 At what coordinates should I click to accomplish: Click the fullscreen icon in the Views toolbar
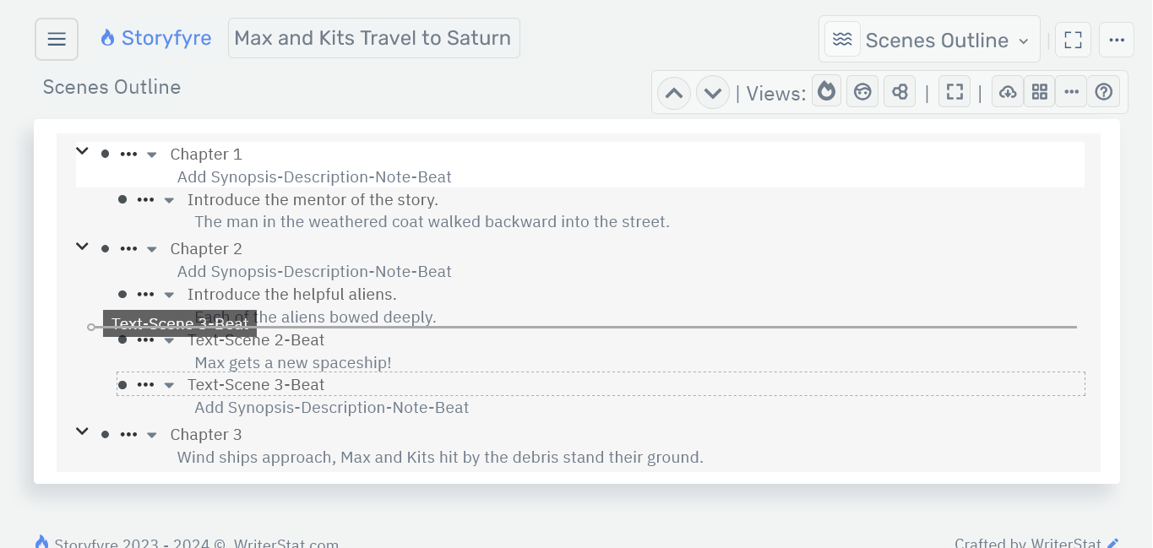[954, 92]
